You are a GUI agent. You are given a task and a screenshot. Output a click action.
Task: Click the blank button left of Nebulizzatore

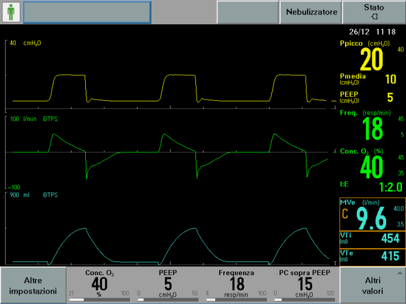248,12
